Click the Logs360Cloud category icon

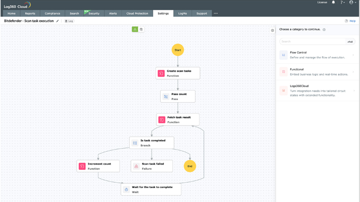(x=283, y=90)
